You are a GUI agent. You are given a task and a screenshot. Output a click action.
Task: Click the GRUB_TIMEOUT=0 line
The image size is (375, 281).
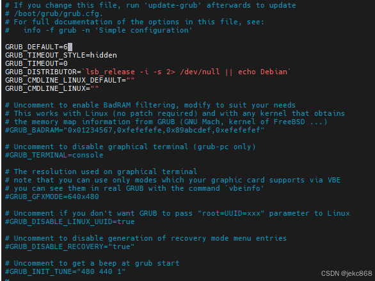(x=36, y=63)
